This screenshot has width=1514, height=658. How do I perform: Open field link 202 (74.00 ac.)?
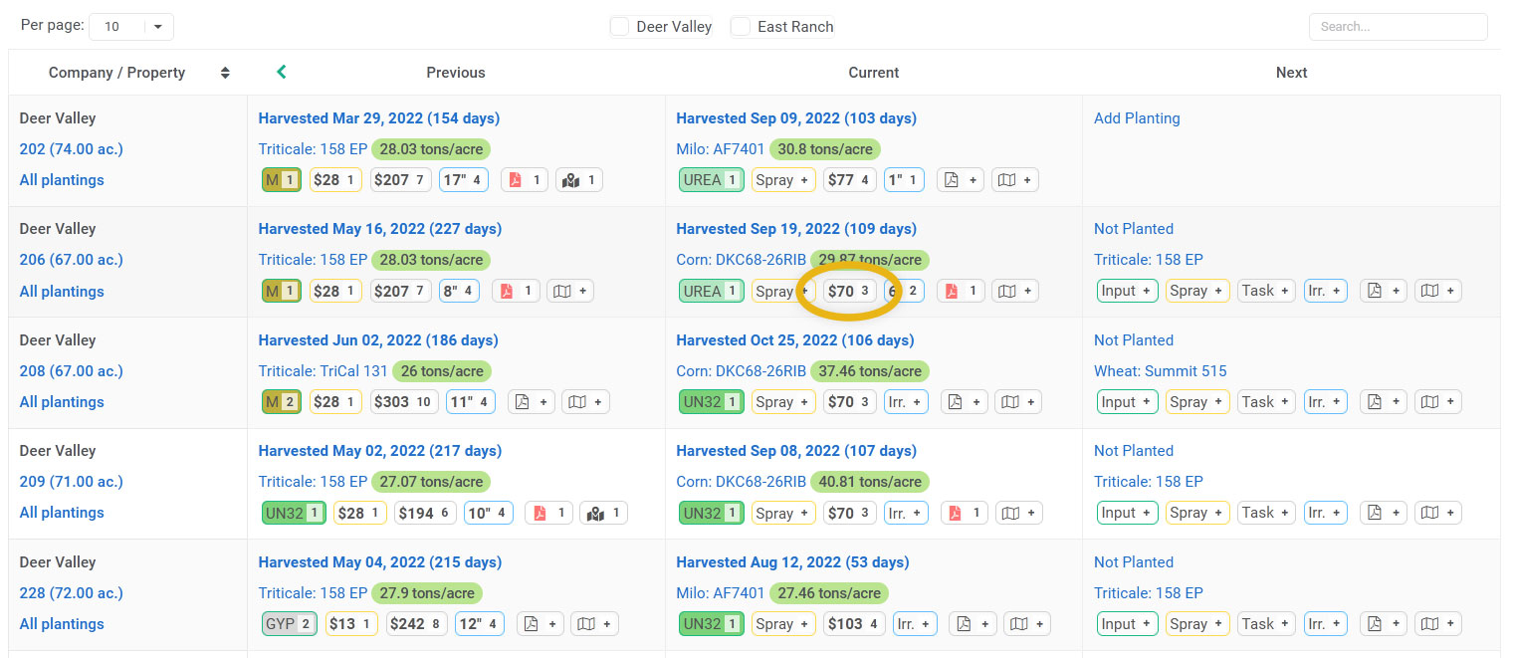(x=72, y=149)
